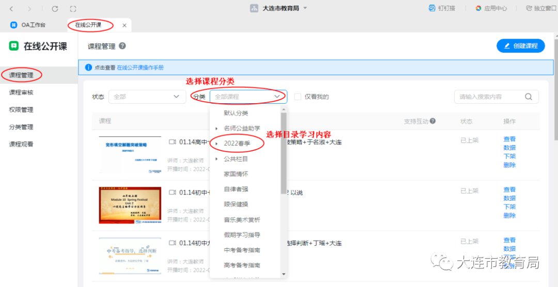Click the 支持互动 help icon

point(432,121)
